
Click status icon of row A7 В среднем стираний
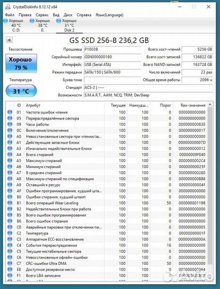tap(10, 173)
